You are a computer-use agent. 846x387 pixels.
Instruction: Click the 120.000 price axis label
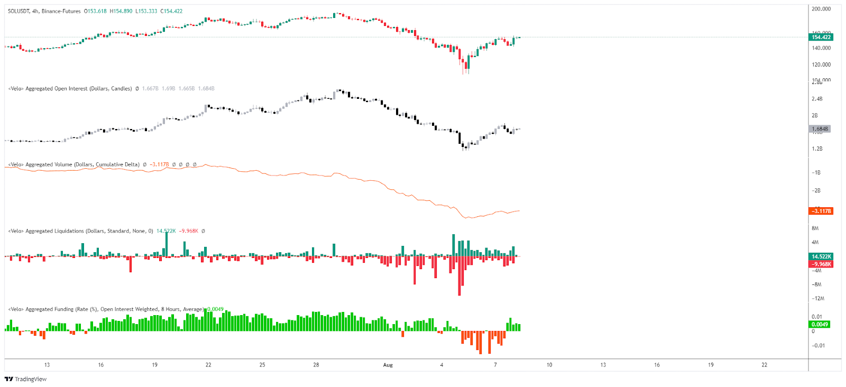click(821, 65)
